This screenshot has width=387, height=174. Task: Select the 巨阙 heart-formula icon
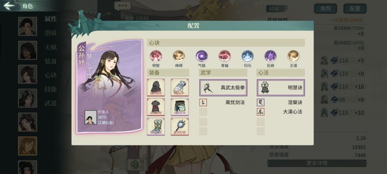(271, 56)
